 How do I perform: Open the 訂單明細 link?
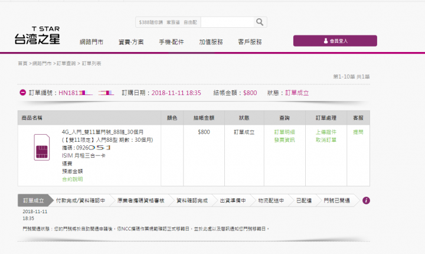tap(285, 132)
